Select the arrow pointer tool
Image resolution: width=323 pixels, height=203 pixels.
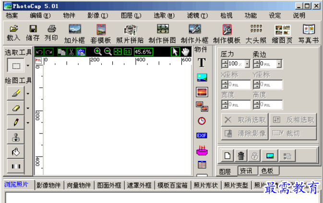point(175,52)
